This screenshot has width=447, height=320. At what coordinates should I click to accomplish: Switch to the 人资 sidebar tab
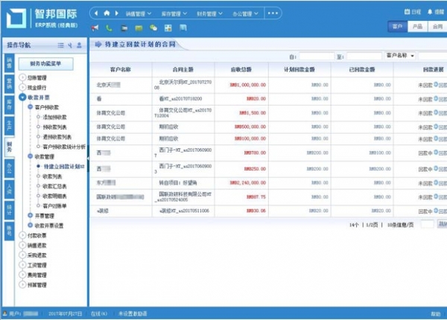click(x=9, y=189)
